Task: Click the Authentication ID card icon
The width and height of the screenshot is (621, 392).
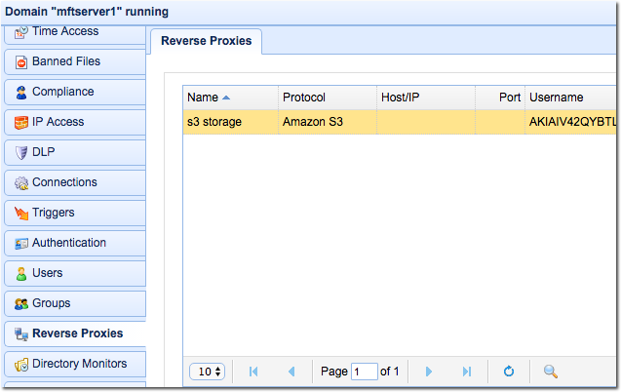Action: [21, 243]
